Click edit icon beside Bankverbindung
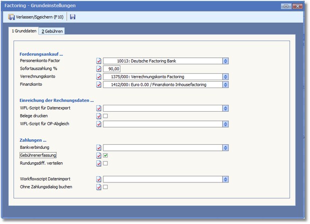Image resolution: width=310 pixels, height=224 pixels. [99, 148]
